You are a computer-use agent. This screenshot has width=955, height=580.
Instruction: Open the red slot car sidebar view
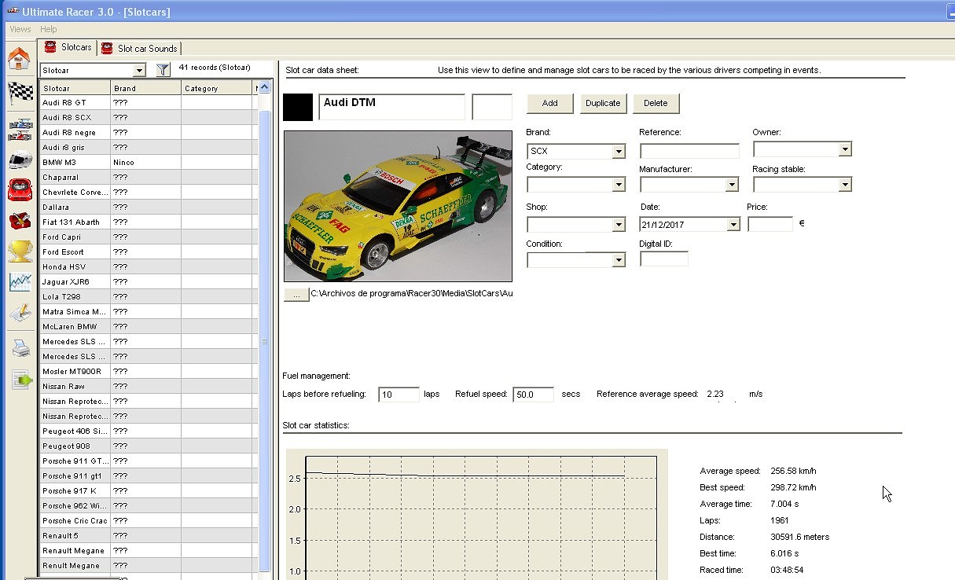(x=20, y=189)
